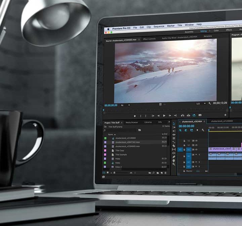
Task: Open timeline display settings wrench
Action: 203,130
